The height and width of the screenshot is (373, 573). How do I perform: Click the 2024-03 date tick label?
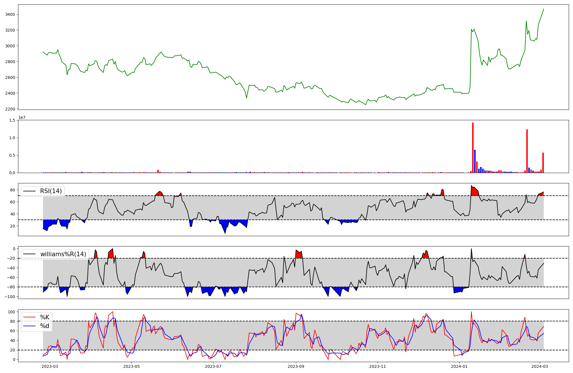click(x=540, y=366)
